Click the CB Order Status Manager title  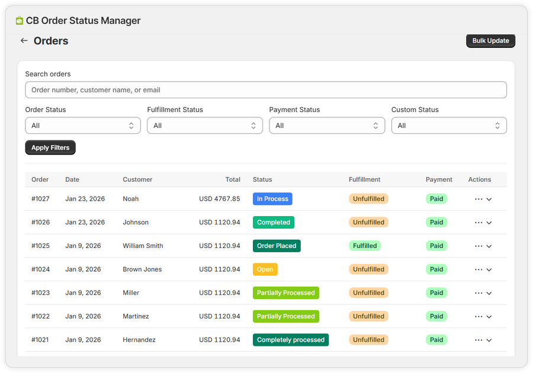point(84,21)
